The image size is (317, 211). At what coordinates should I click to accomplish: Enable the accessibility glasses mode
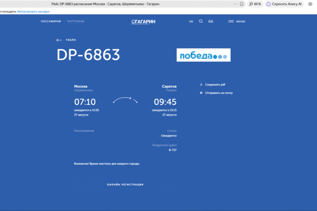coord(210,21)
